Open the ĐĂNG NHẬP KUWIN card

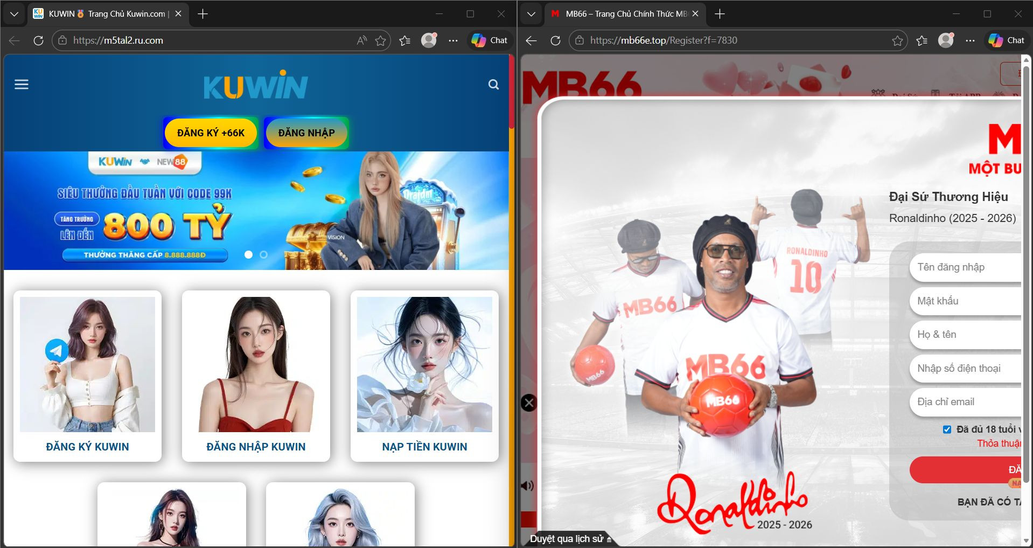(256, 376)
